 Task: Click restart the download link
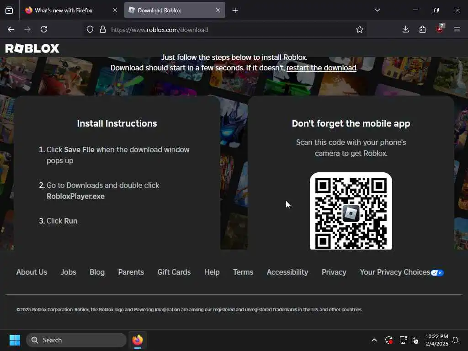point(321,68)
